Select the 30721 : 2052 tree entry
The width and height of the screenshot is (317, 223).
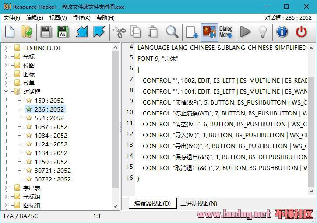(53, 171)
